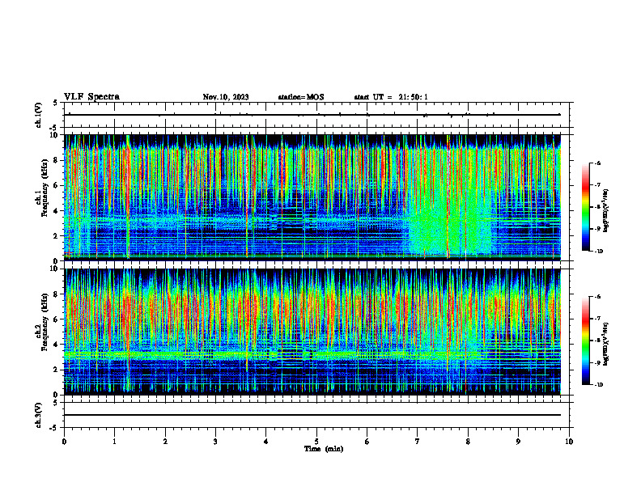This screenshot has height=495, width=641.
Task: Click the time axis tick label "9"
Action: (518, 442)
